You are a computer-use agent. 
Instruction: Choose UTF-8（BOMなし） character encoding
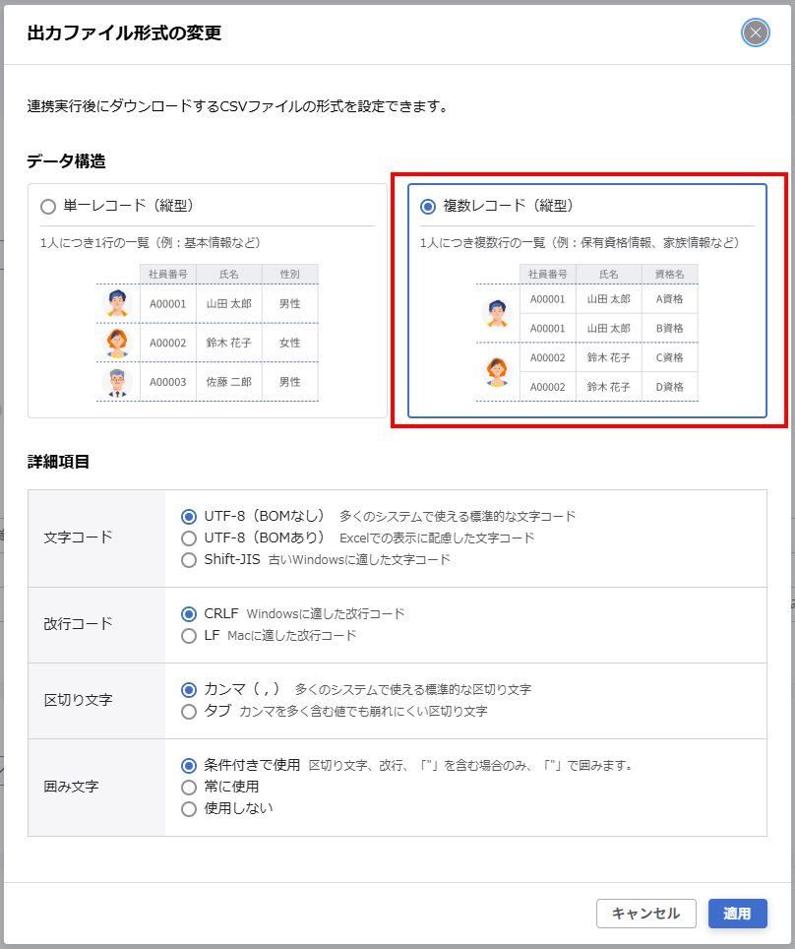(190, 516)
